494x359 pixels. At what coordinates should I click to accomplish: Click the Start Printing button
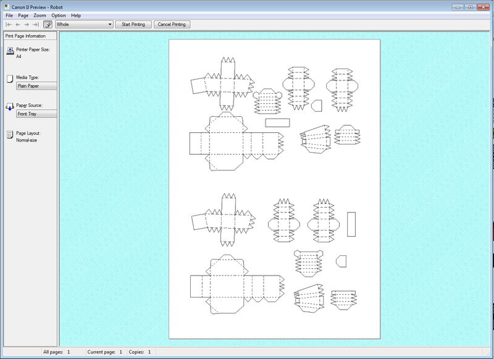[133, 24]
